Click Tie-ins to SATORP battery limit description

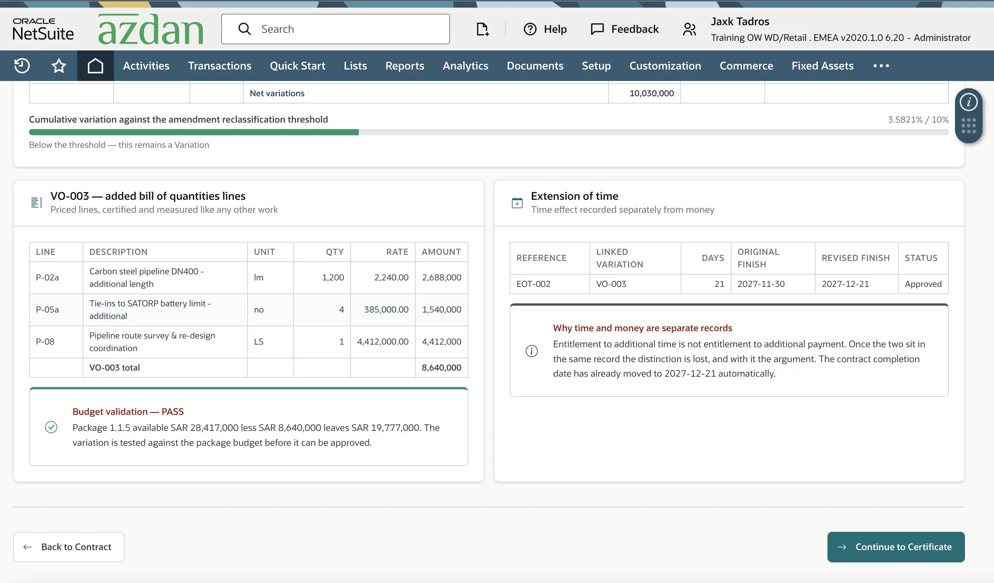point(165,309)
